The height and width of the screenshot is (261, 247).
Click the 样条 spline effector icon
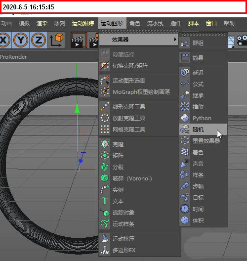tap(185, 175)
